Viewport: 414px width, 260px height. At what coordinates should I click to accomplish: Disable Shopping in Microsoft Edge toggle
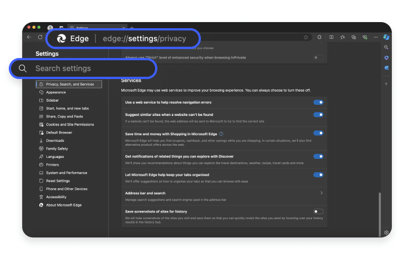(318, 133)
